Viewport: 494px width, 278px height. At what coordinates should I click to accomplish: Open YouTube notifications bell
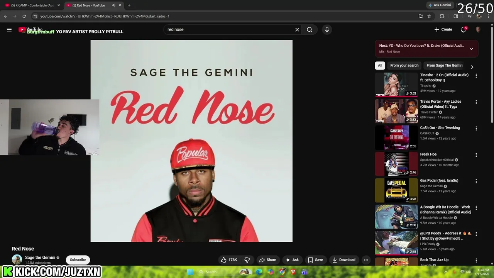click(464, 29)
